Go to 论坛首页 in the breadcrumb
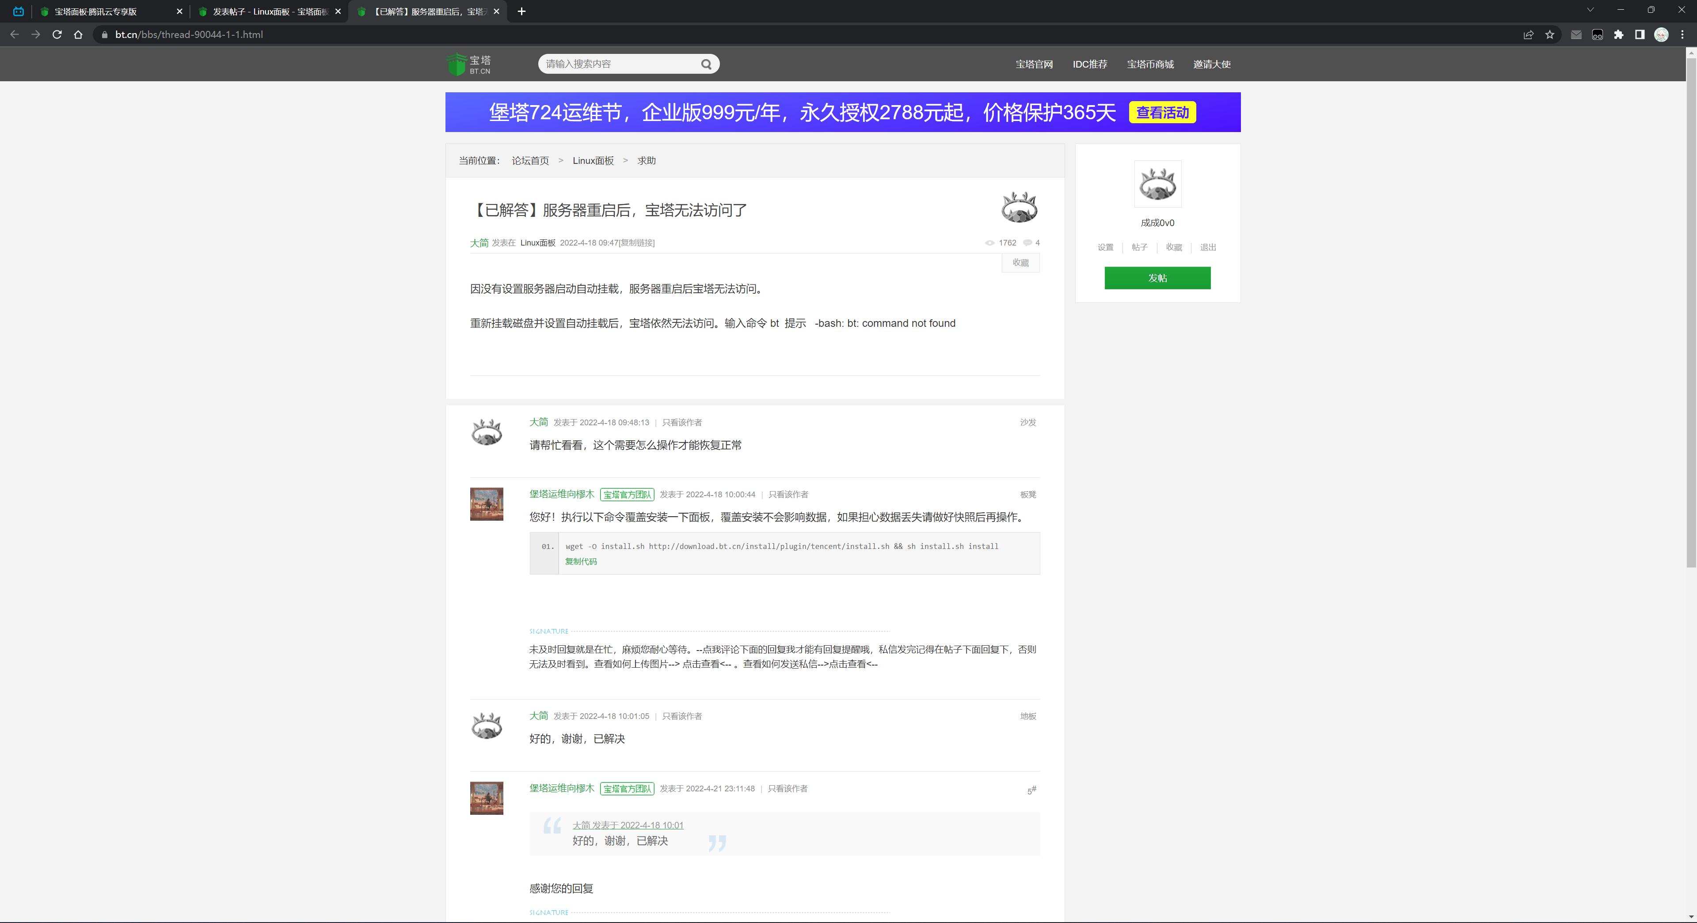Viewport: 1697px width, 923px height. coord(530,161)
